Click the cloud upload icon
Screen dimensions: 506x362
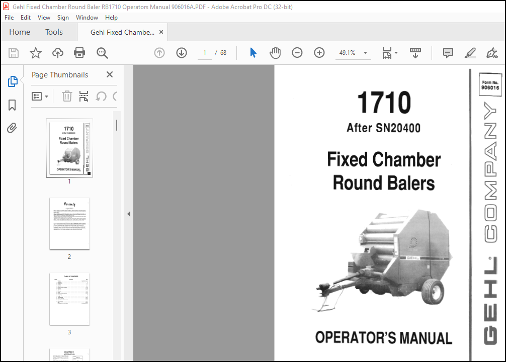point(58,53)
